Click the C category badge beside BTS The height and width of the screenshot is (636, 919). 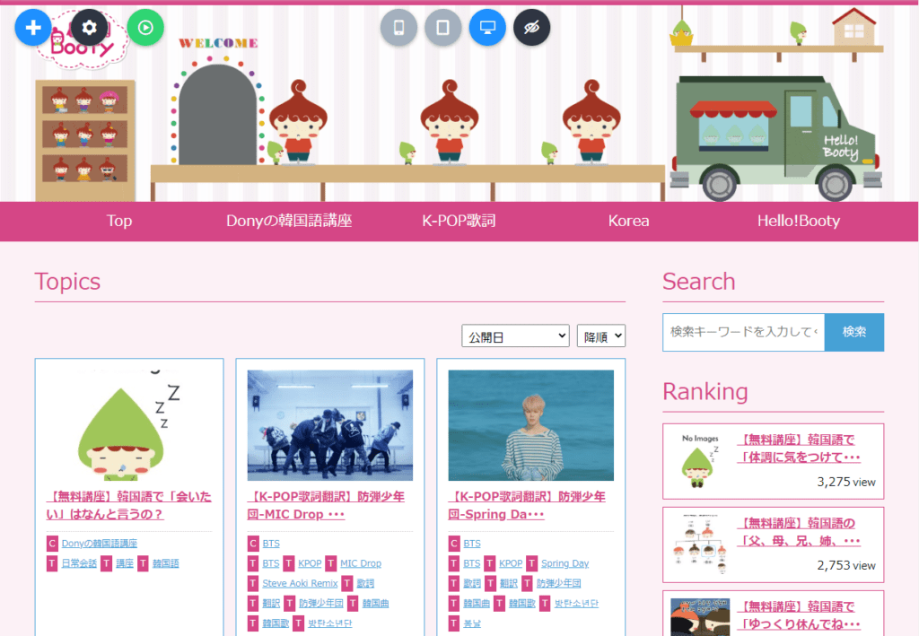253,544
